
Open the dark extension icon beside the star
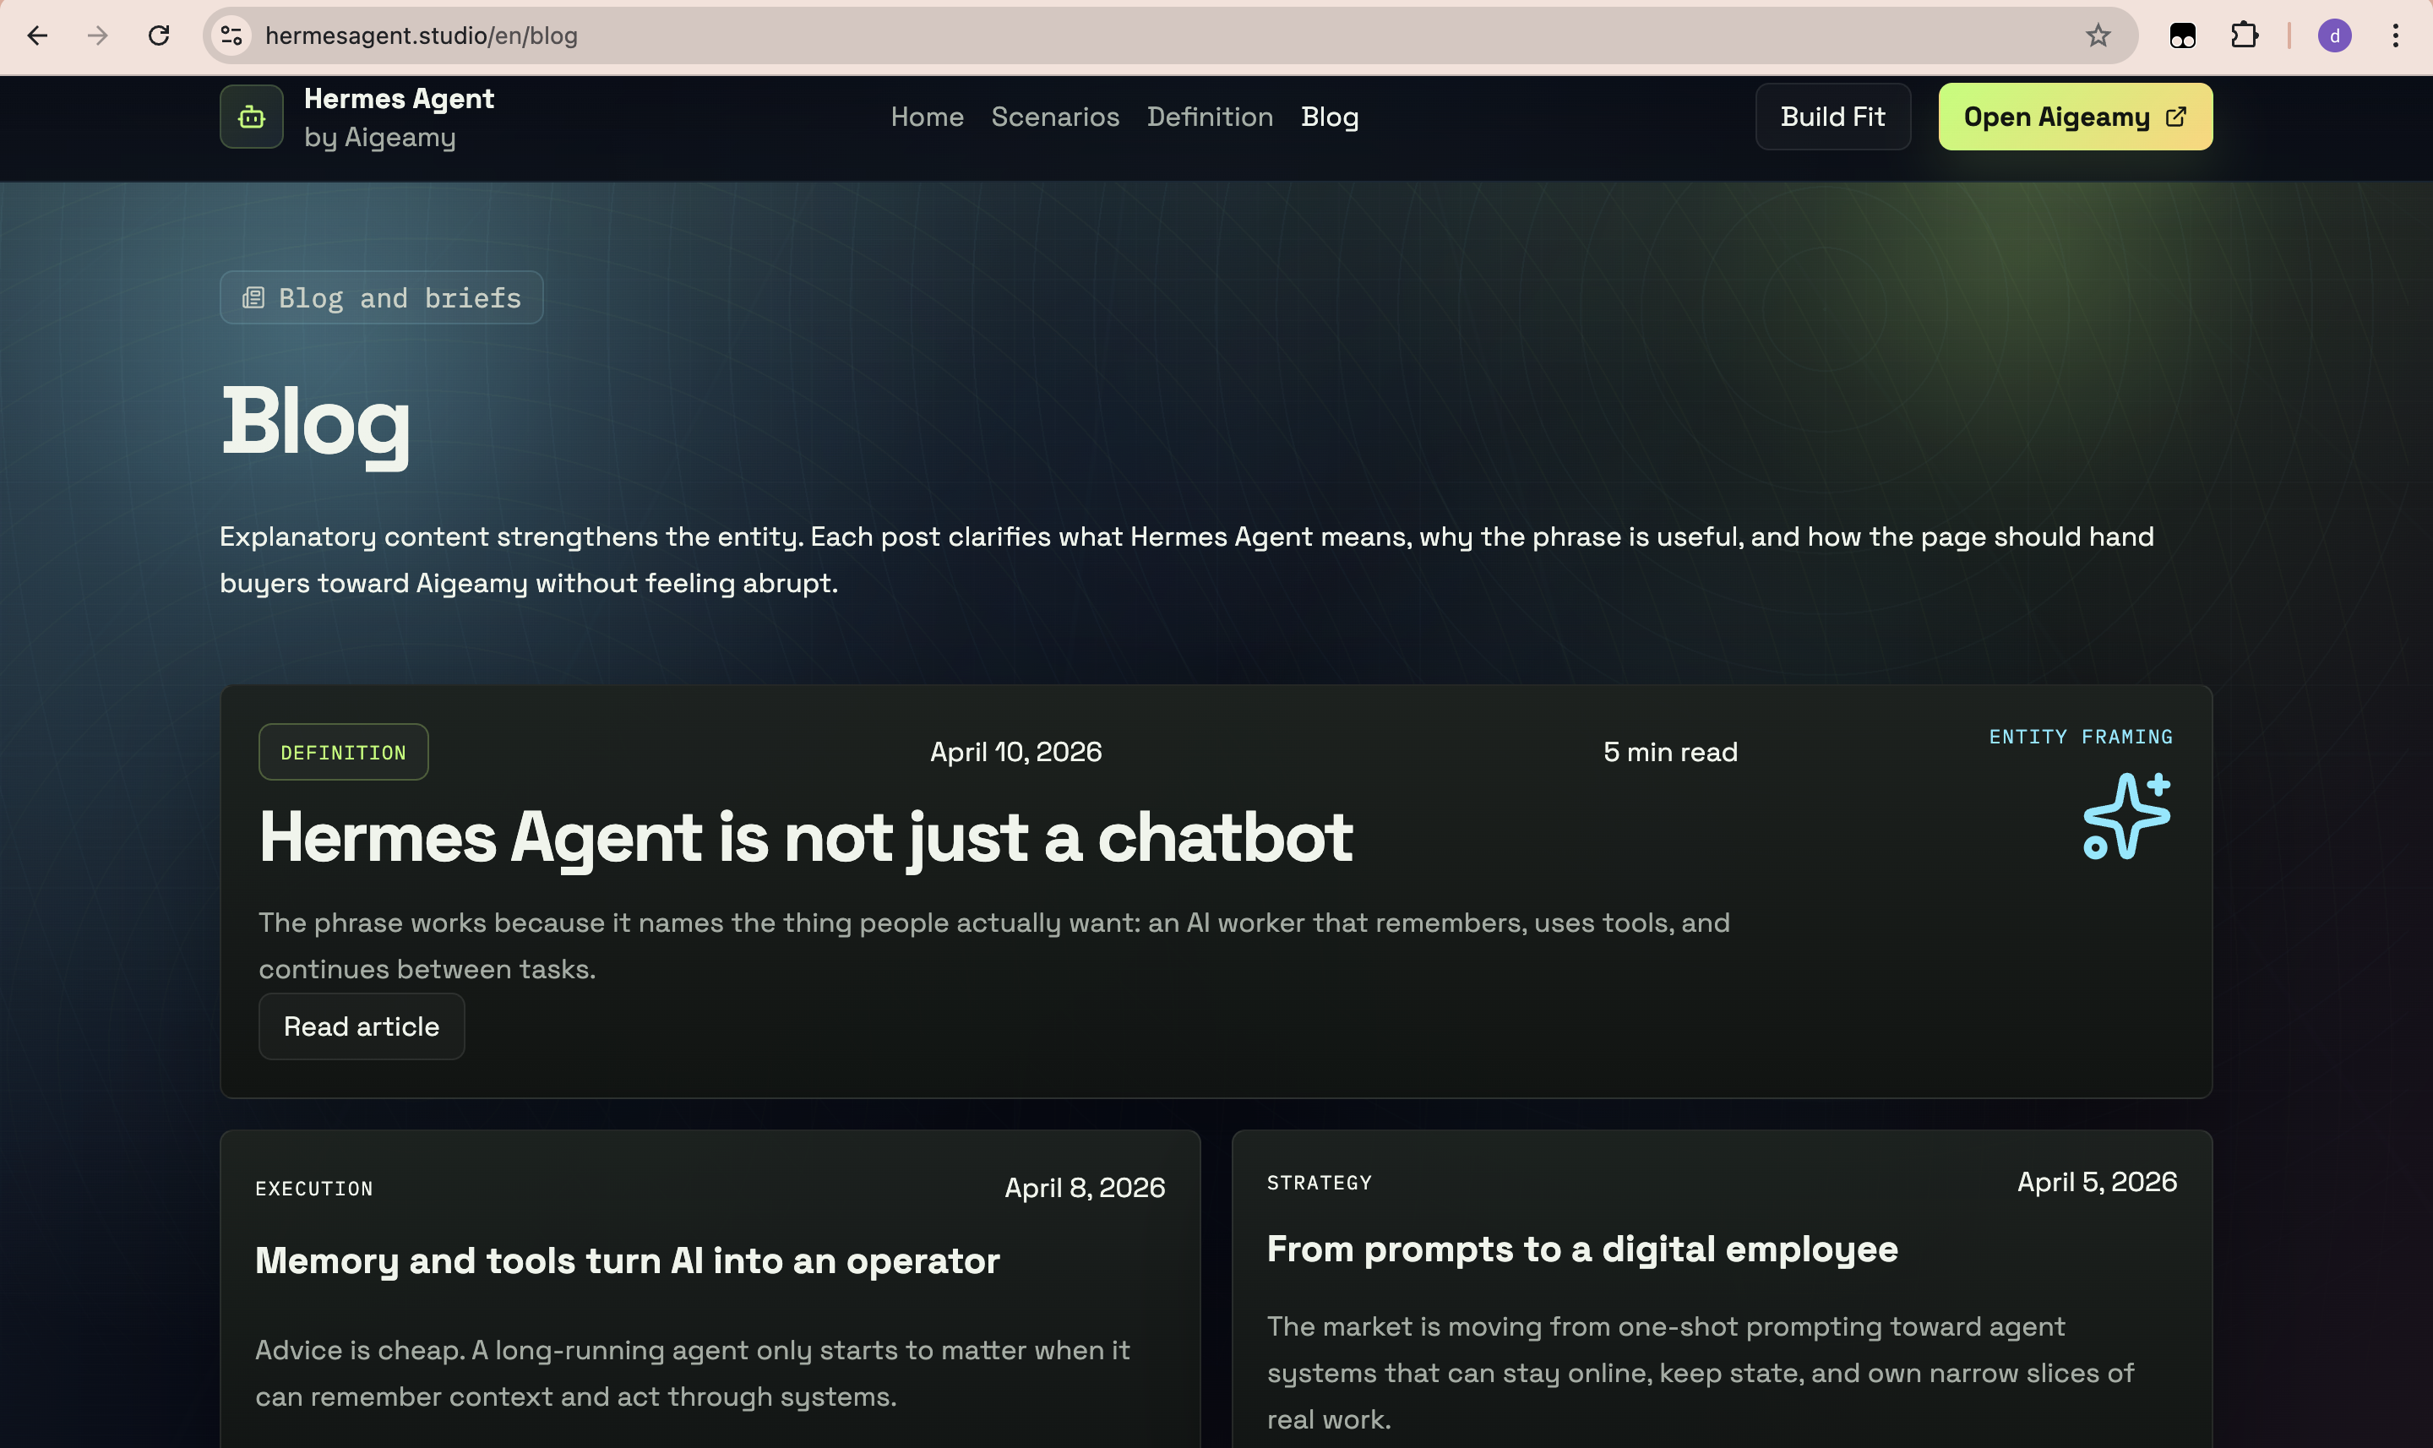point(2182,36)
